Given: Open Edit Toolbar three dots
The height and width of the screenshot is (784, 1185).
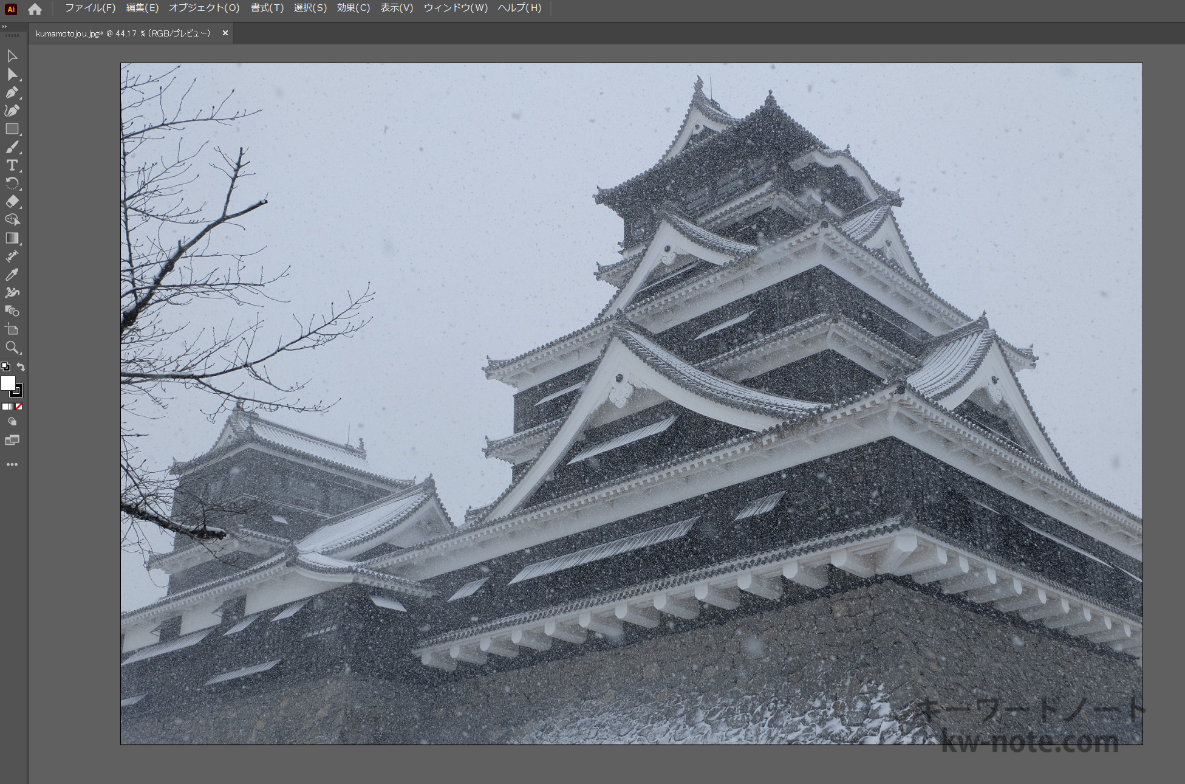Looking at the screenshot, I should pos(12,464).
